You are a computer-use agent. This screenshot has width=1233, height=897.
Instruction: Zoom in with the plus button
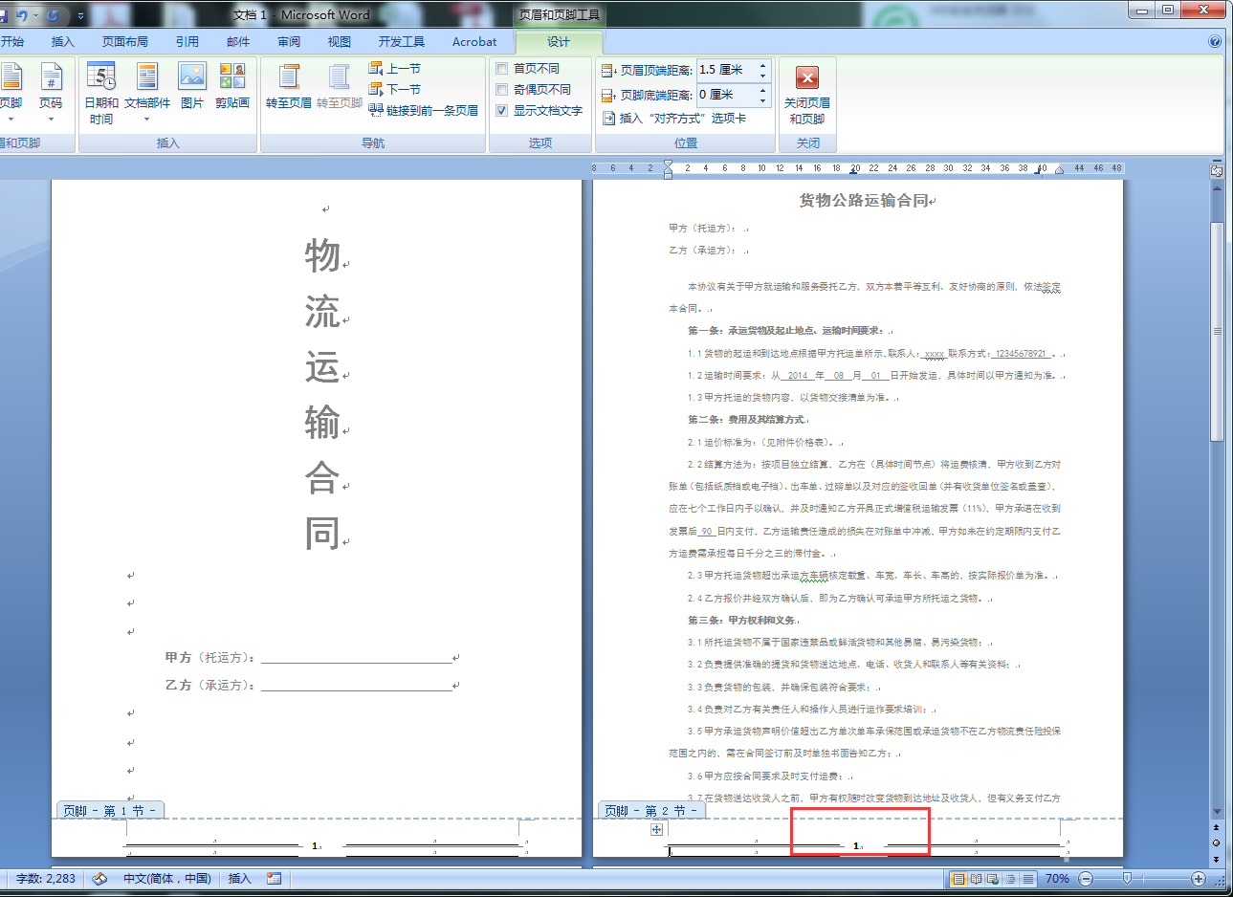[x=1198, y=878]
